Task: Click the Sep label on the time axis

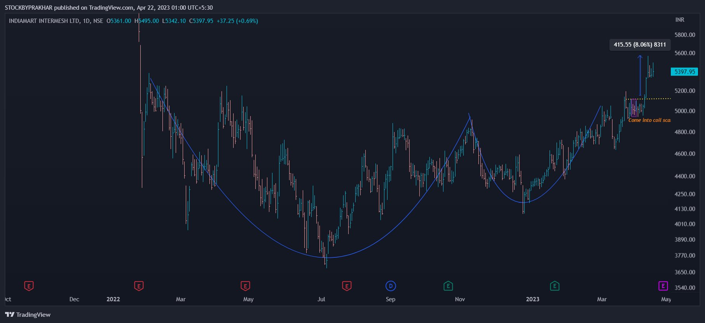Action: click(x=391, y=299)
